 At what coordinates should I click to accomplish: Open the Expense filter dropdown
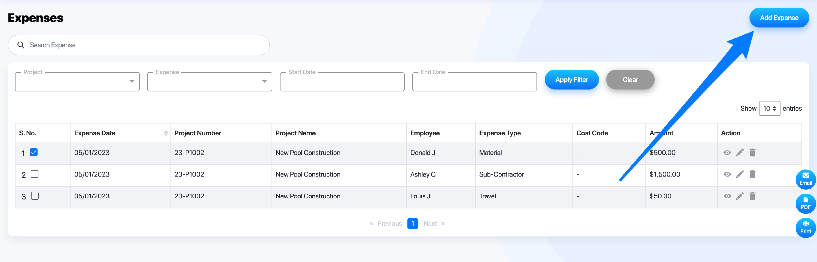[210, 82]
